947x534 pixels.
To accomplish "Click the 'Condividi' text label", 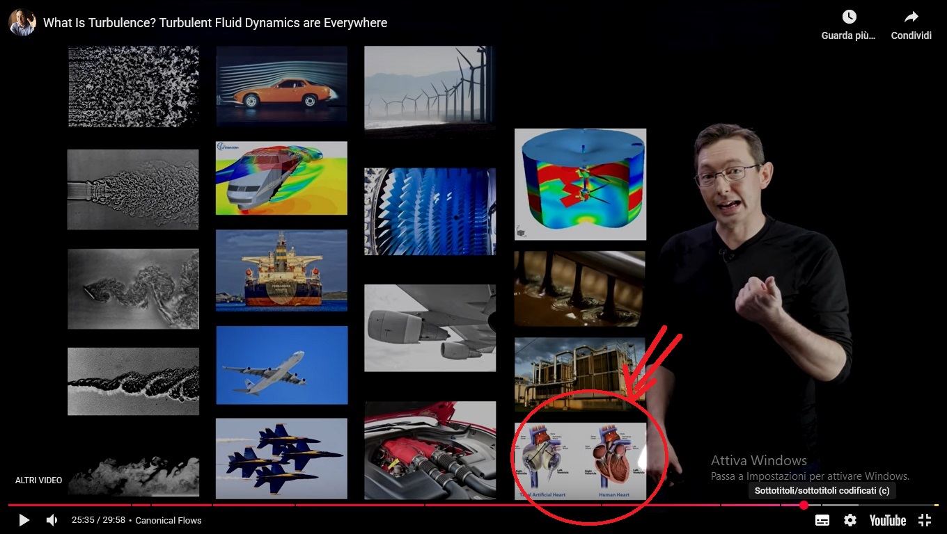I will [x=911, y=35].
